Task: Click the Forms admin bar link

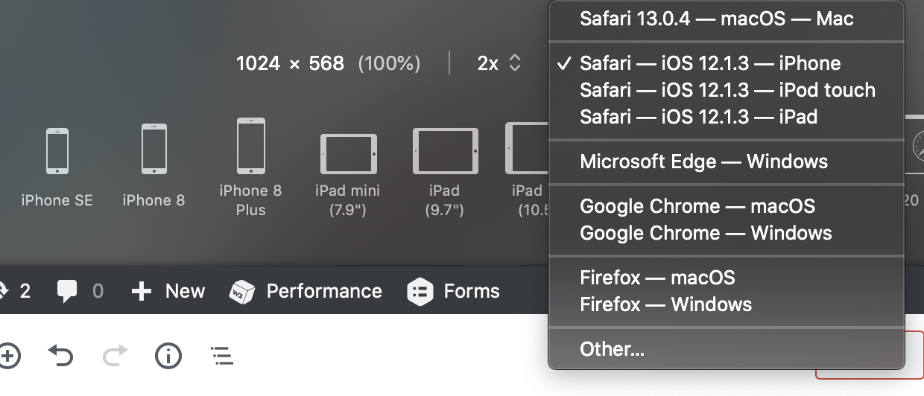Action: click(x=453, y=291)
